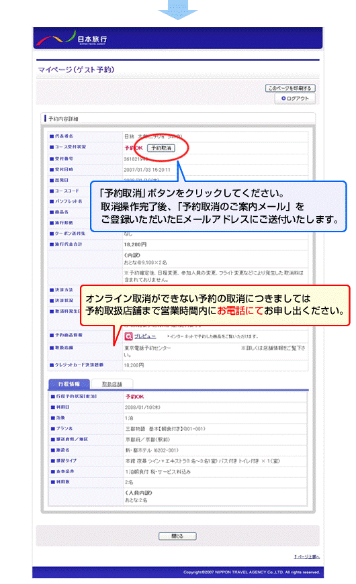
Task: Click the ログアウト button
Action: [295, 98]
